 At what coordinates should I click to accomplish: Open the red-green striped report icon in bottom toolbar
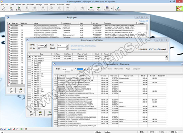pyautogui.click(x=26, y=129)
